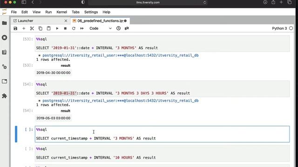Insert a new cell with the plus icon
Image resolution: width=298 pixels, height=167 pixels.
(x=24, y=28)
